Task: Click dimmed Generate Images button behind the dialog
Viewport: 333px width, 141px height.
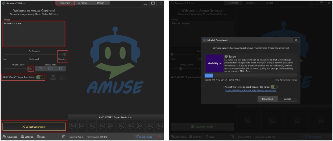Action: tap(202, 127)
